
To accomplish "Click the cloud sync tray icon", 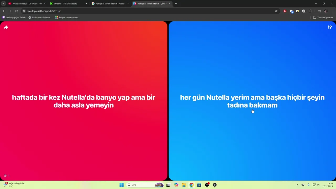I will click(x=303, y=185).
